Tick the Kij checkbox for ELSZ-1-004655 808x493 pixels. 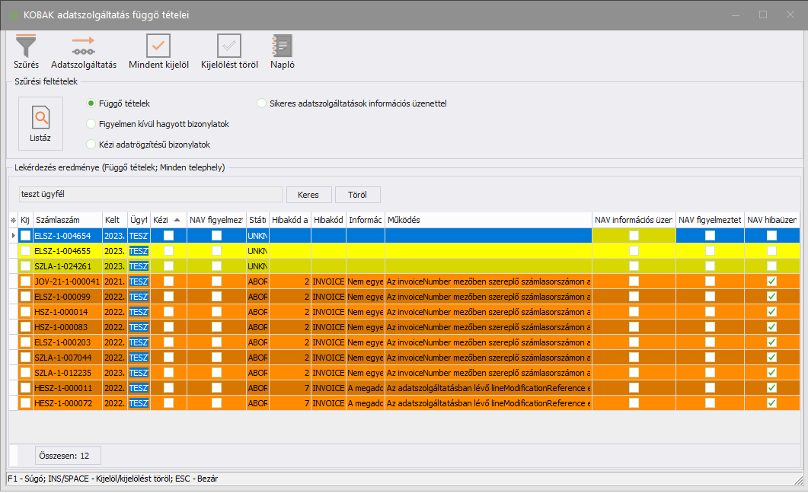[26, 251]
